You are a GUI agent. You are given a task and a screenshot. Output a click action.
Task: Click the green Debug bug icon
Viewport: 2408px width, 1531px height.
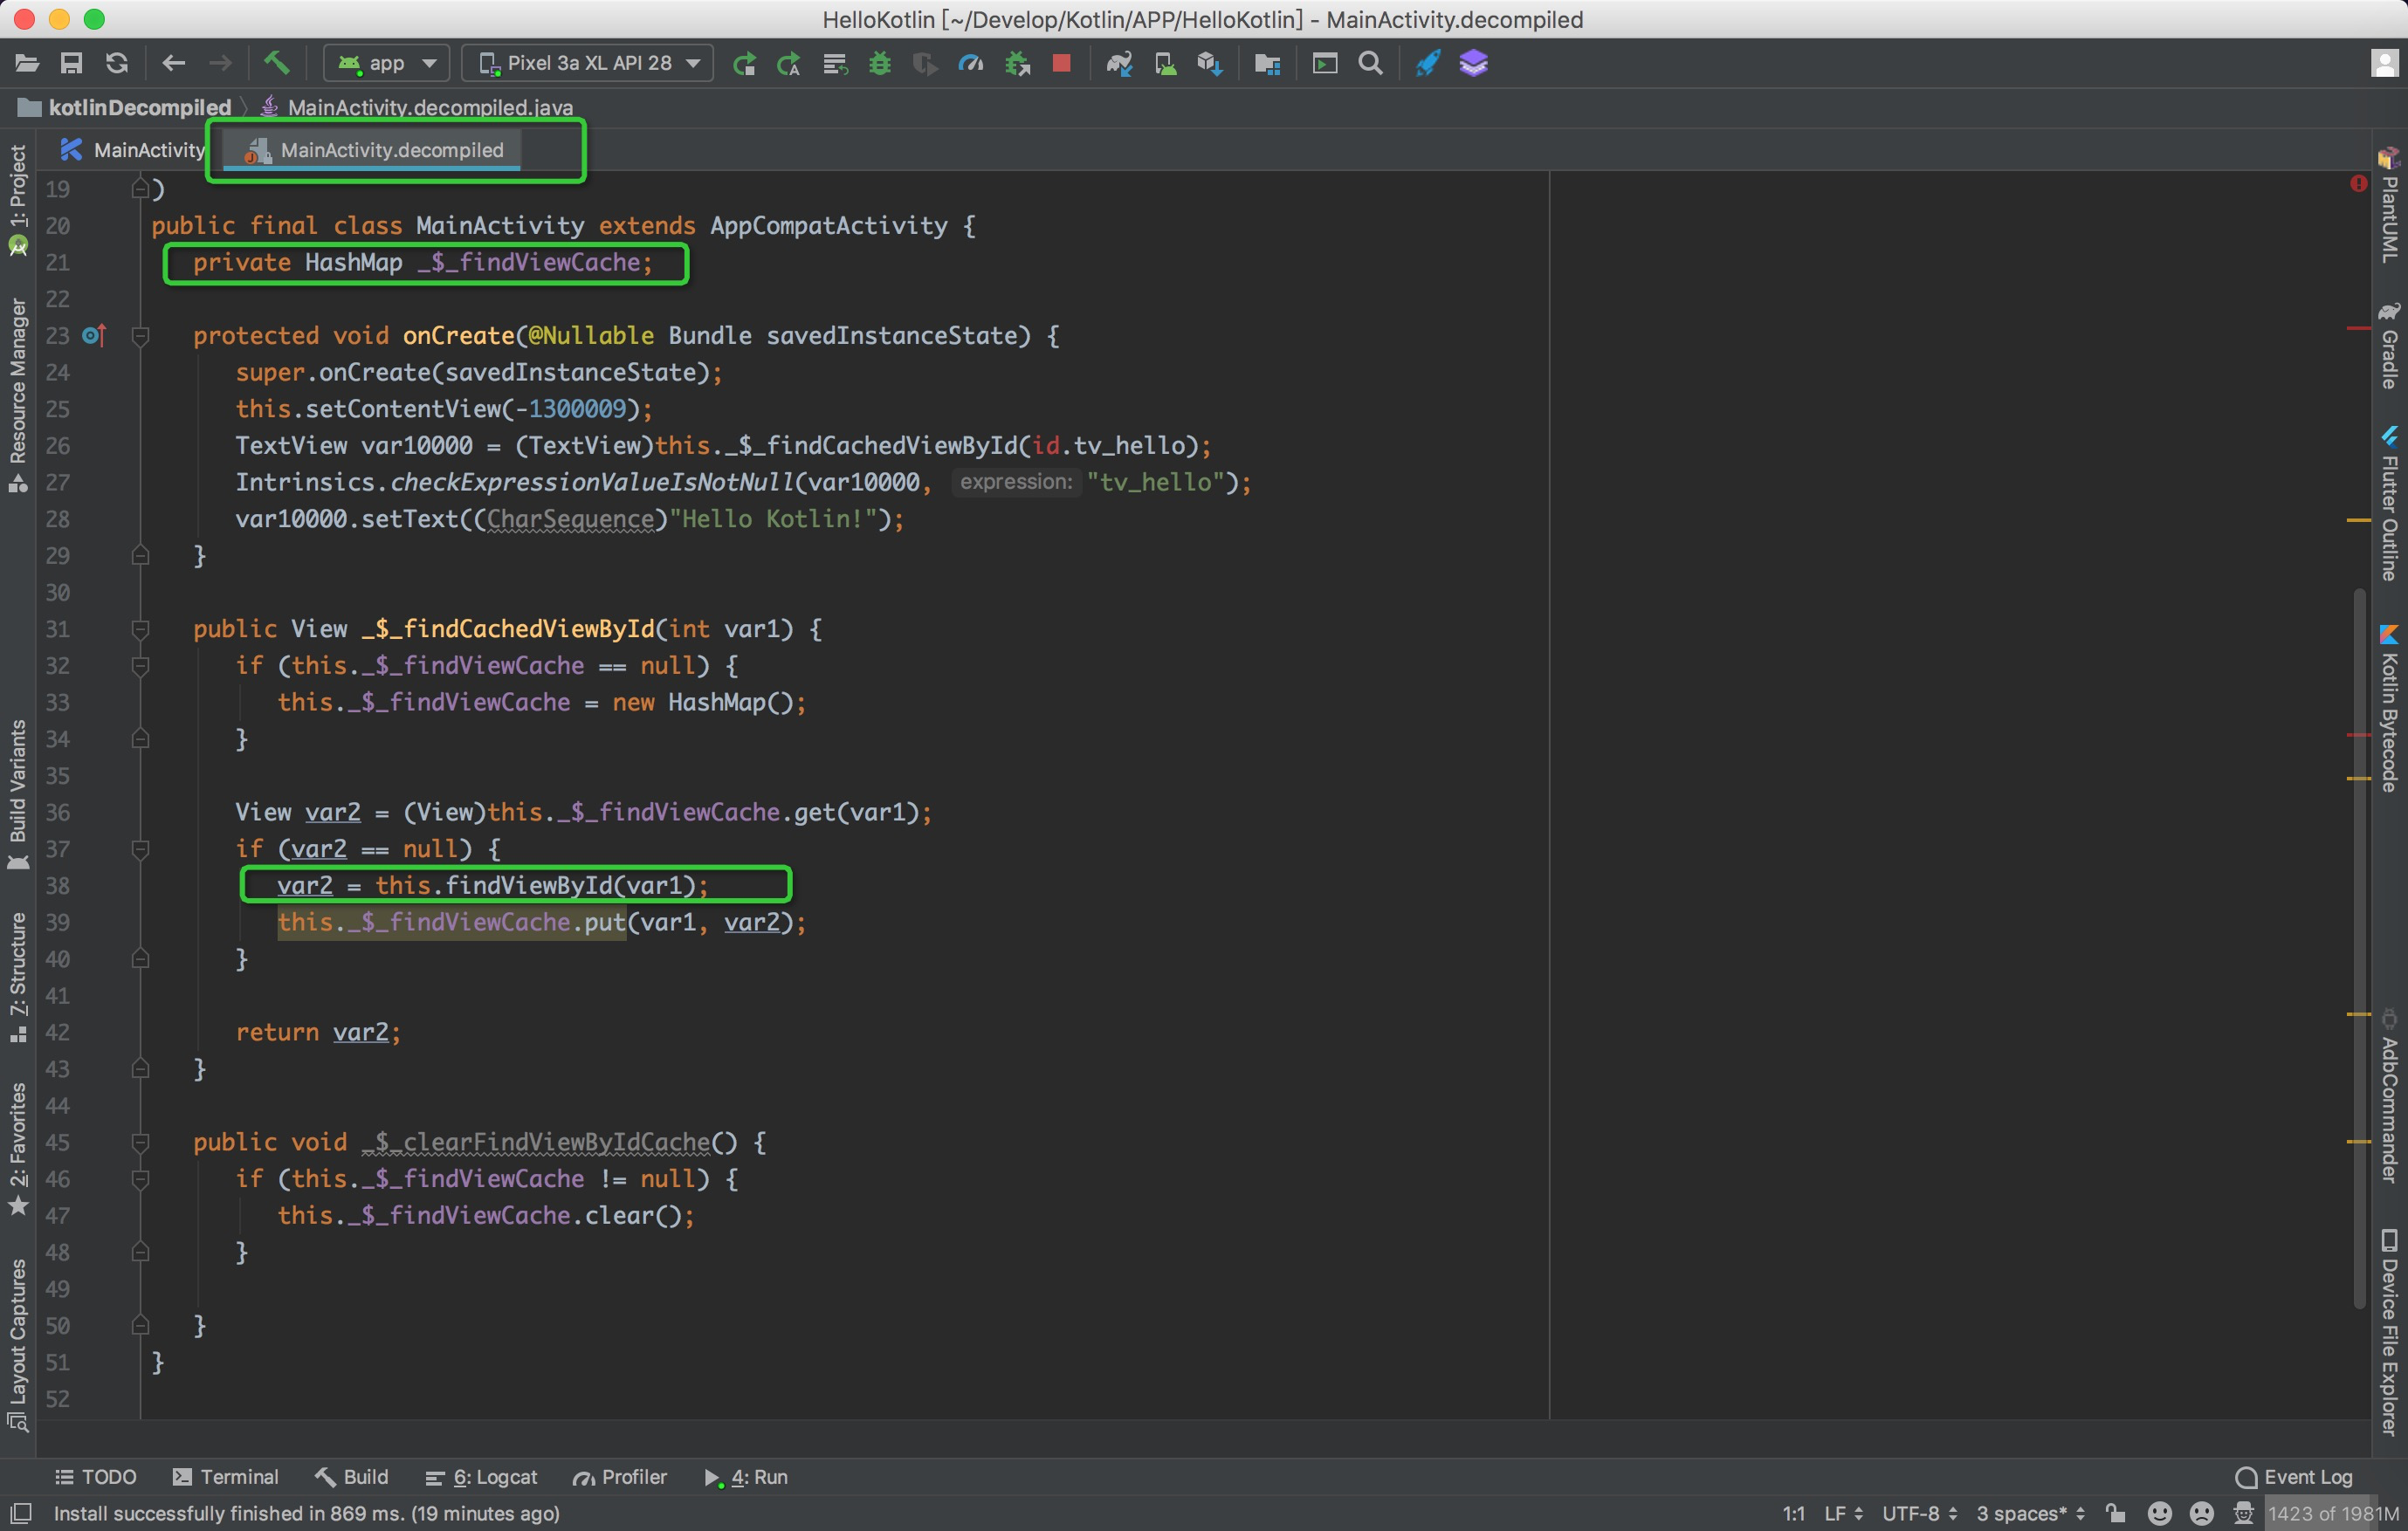[880, 64]
